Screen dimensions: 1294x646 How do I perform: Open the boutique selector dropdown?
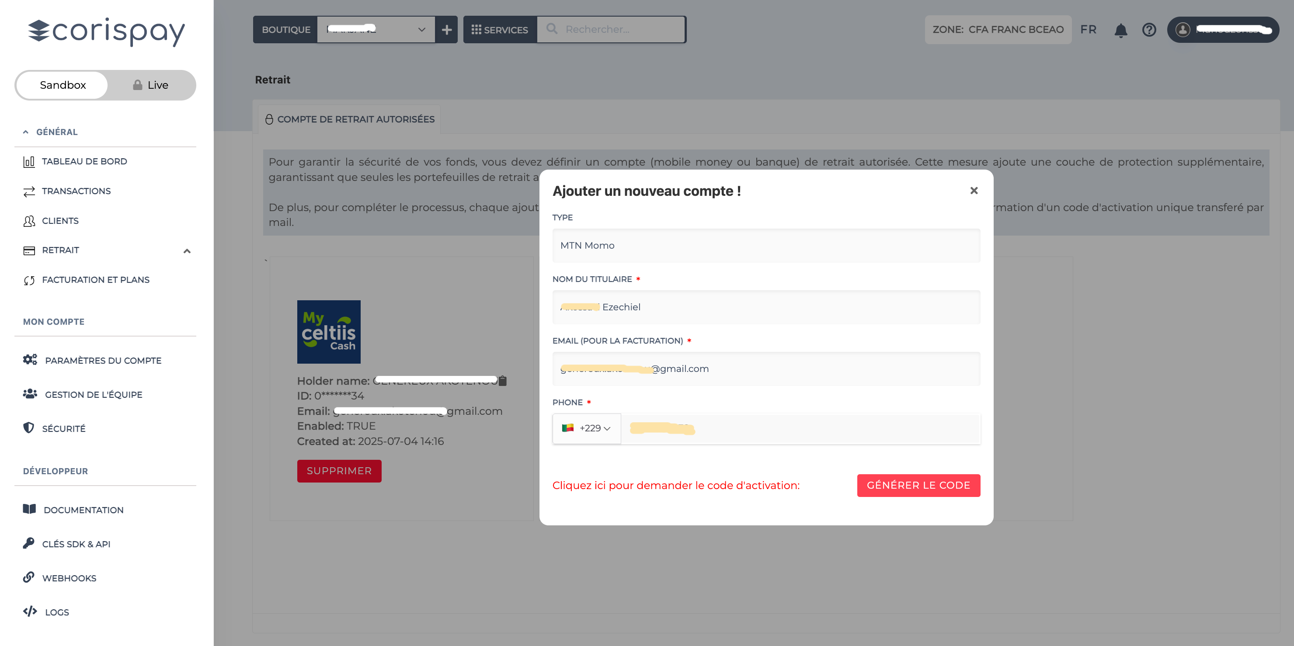pyautogui.click(x=376, y=30)
